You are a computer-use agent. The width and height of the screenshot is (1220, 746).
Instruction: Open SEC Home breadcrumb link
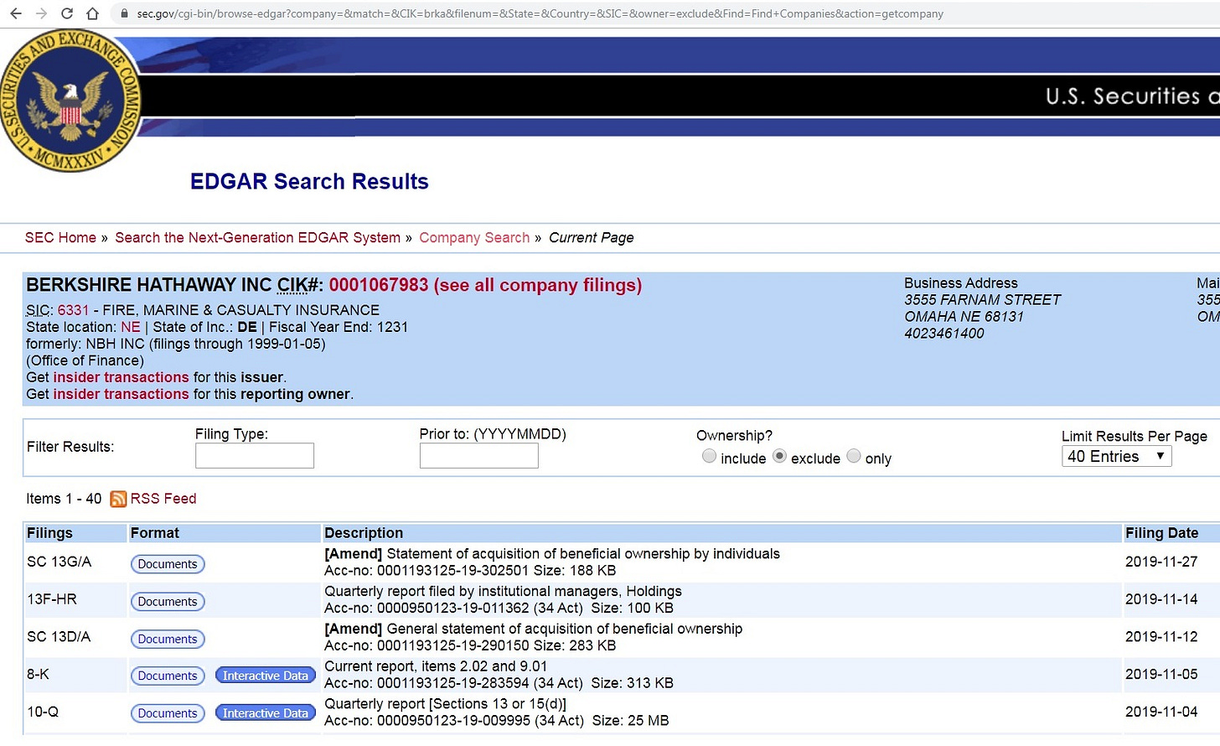pos(60,237)
